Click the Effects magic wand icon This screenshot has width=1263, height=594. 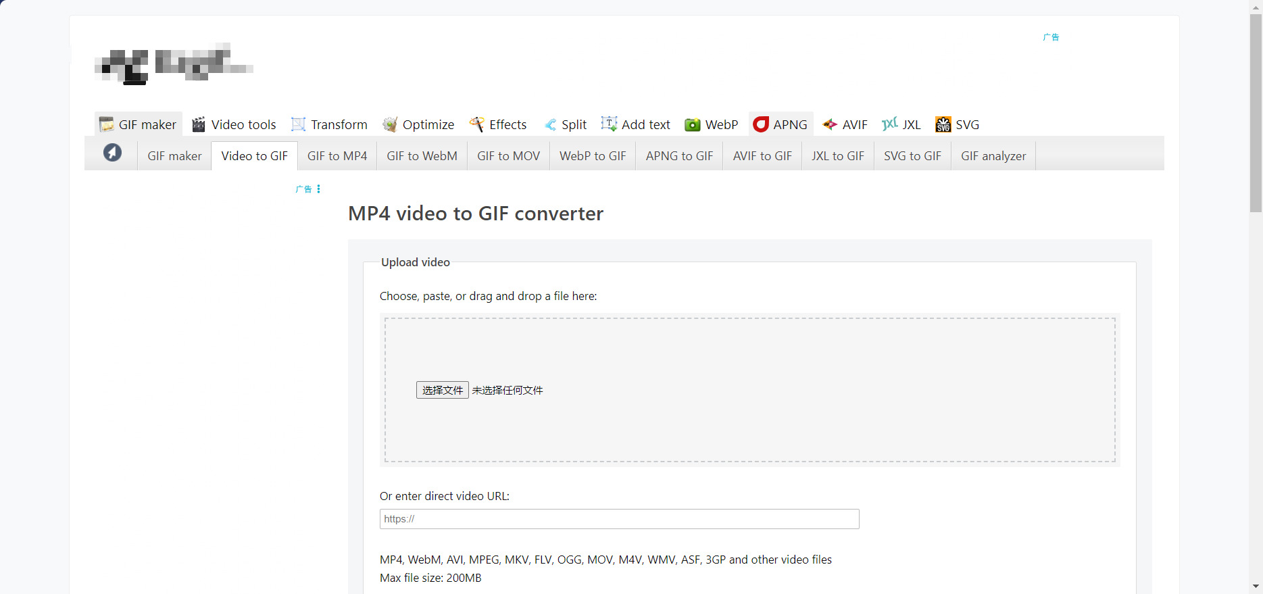pos(477,124)
